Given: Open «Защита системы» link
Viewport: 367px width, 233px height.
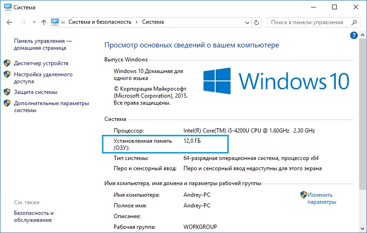Looking at the screenshot, I should tap(35, 92).
